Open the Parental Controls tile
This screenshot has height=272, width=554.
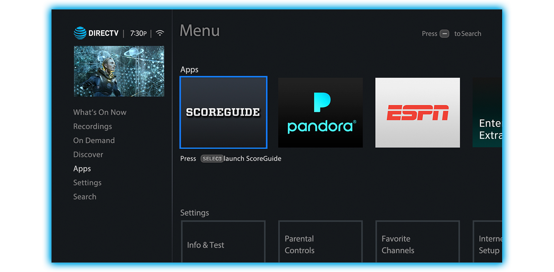pyautogui.click(x=320, y=242)
